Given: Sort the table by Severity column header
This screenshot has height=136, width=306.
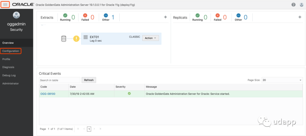Looking at the screenshot, I should coord(120,87).
